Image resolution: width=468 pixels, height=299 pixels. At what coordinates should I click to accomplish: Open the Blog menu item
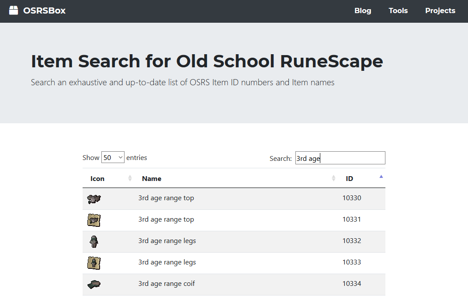(x=363, y=11)
